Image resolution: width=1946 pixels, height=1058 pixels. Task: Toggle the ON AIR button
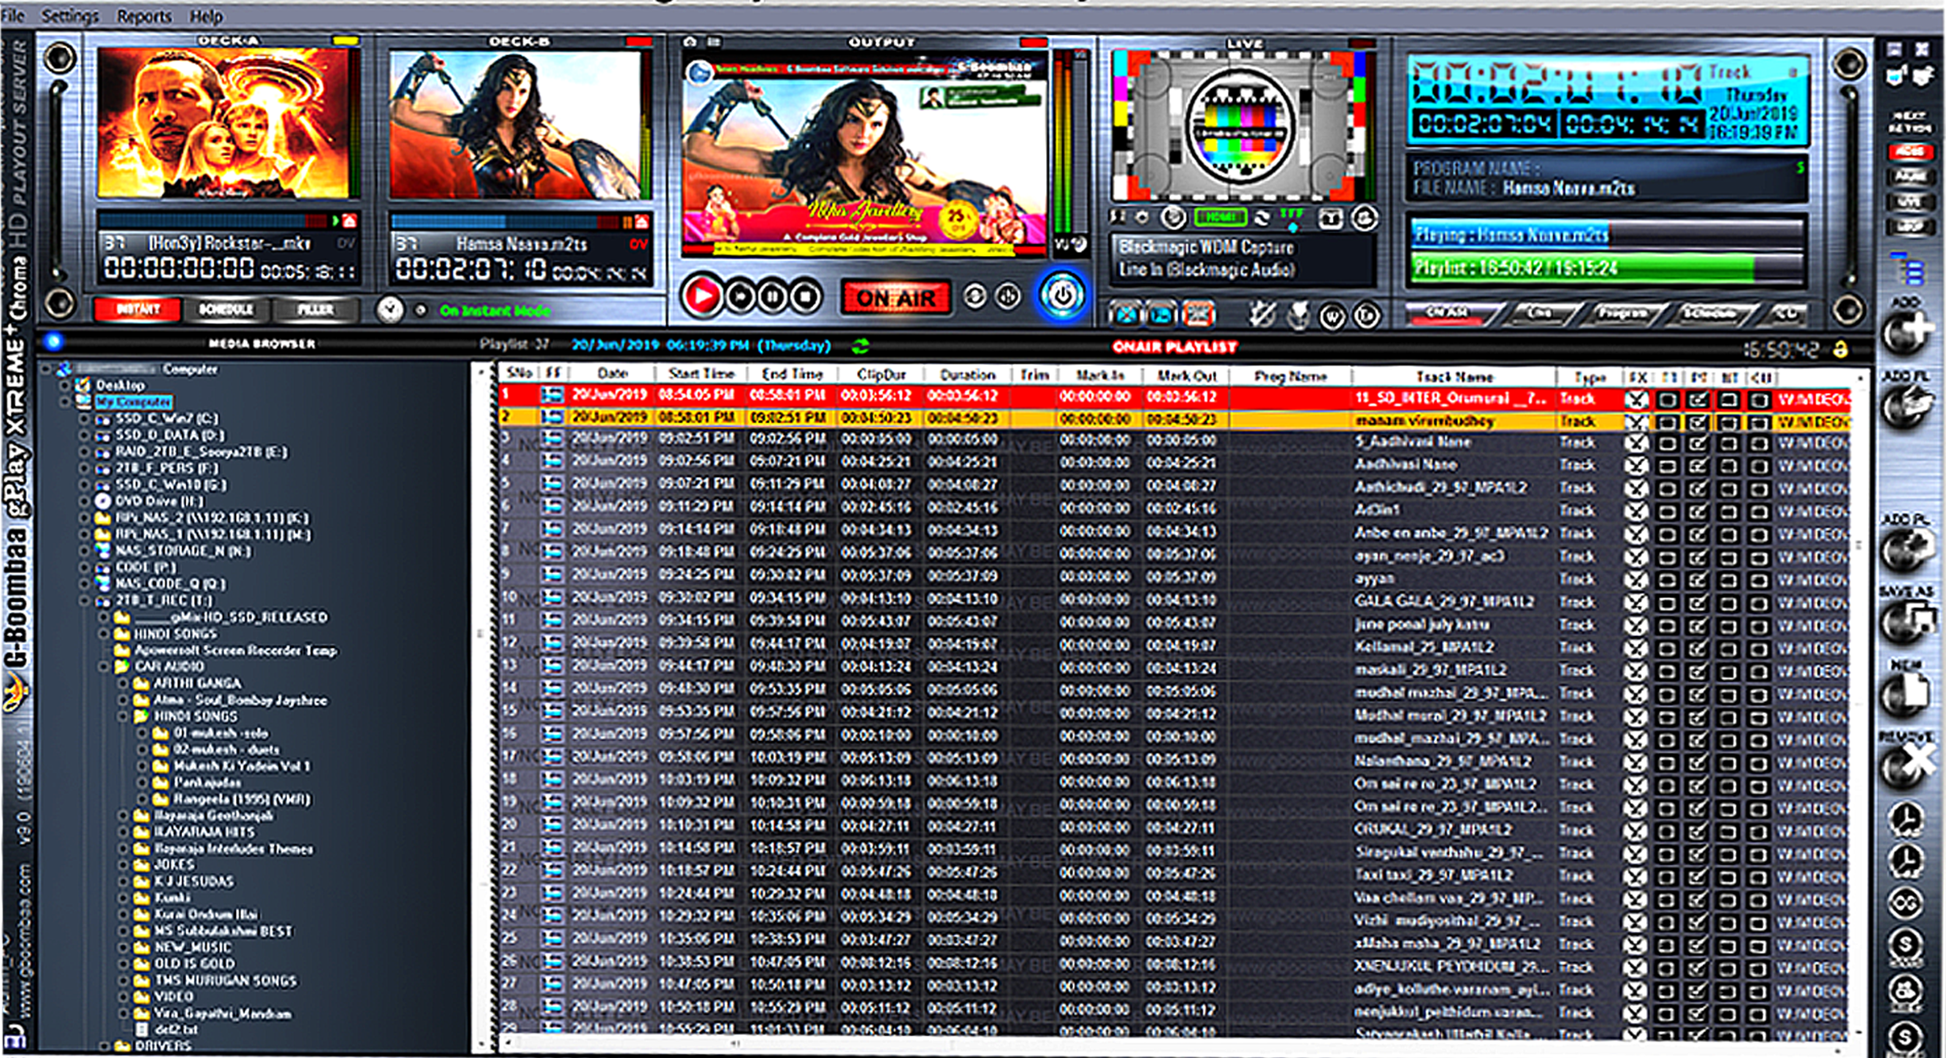pos(896,297)
